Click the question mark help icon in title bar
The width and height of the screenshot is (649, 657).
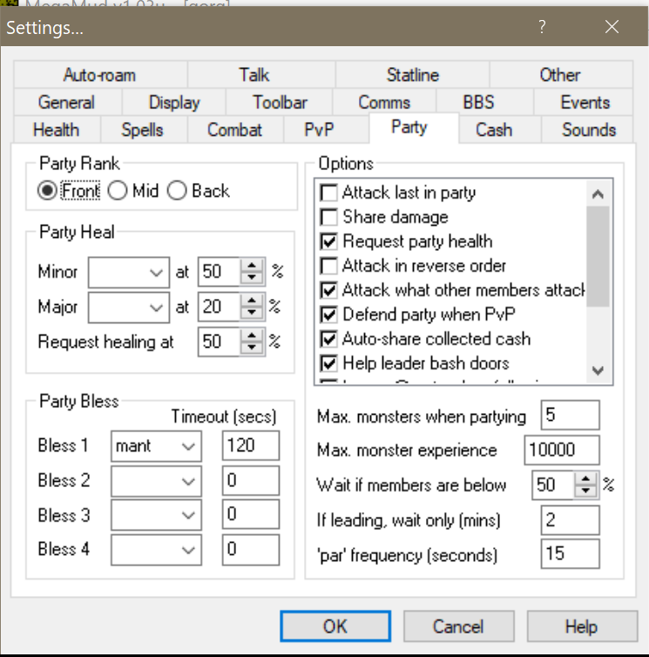tap(542, 27)
